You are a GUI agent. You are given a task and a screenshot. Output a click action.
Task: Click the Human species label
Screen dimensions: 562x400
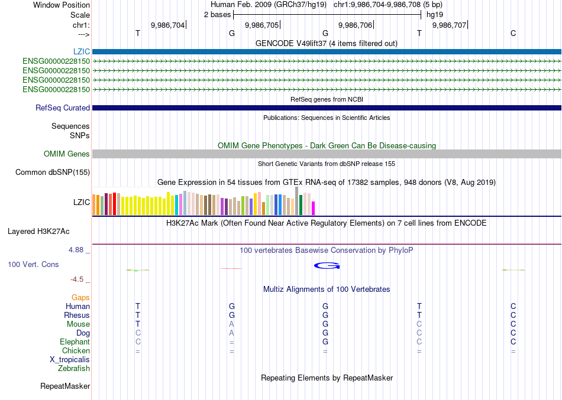click(x=77, y=306)
